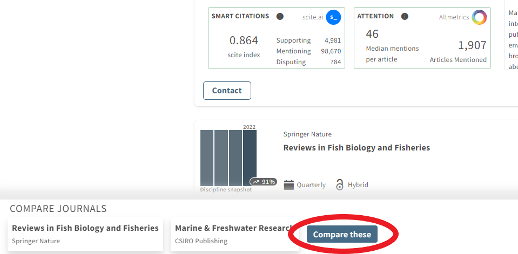Click the 91% trend badge
The width and height of the screenshot is (518, 254).
coord(264,182)
